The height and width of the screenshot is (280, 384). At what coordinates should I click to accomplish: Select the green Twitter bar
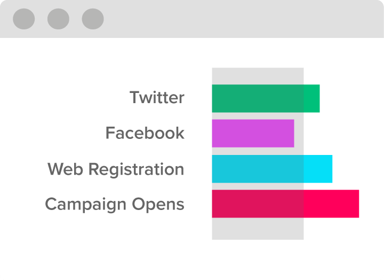[266, 98]
